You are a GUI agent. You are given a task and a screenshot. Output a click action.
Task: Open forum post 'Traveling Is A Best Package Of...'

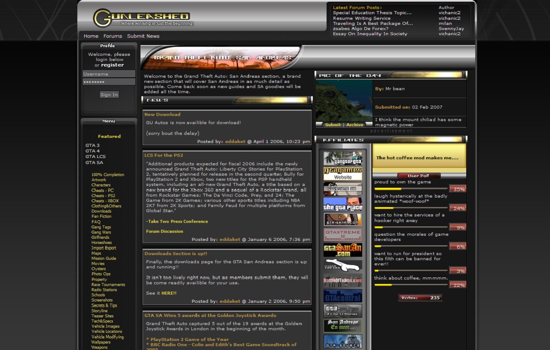tap(373, 24)
